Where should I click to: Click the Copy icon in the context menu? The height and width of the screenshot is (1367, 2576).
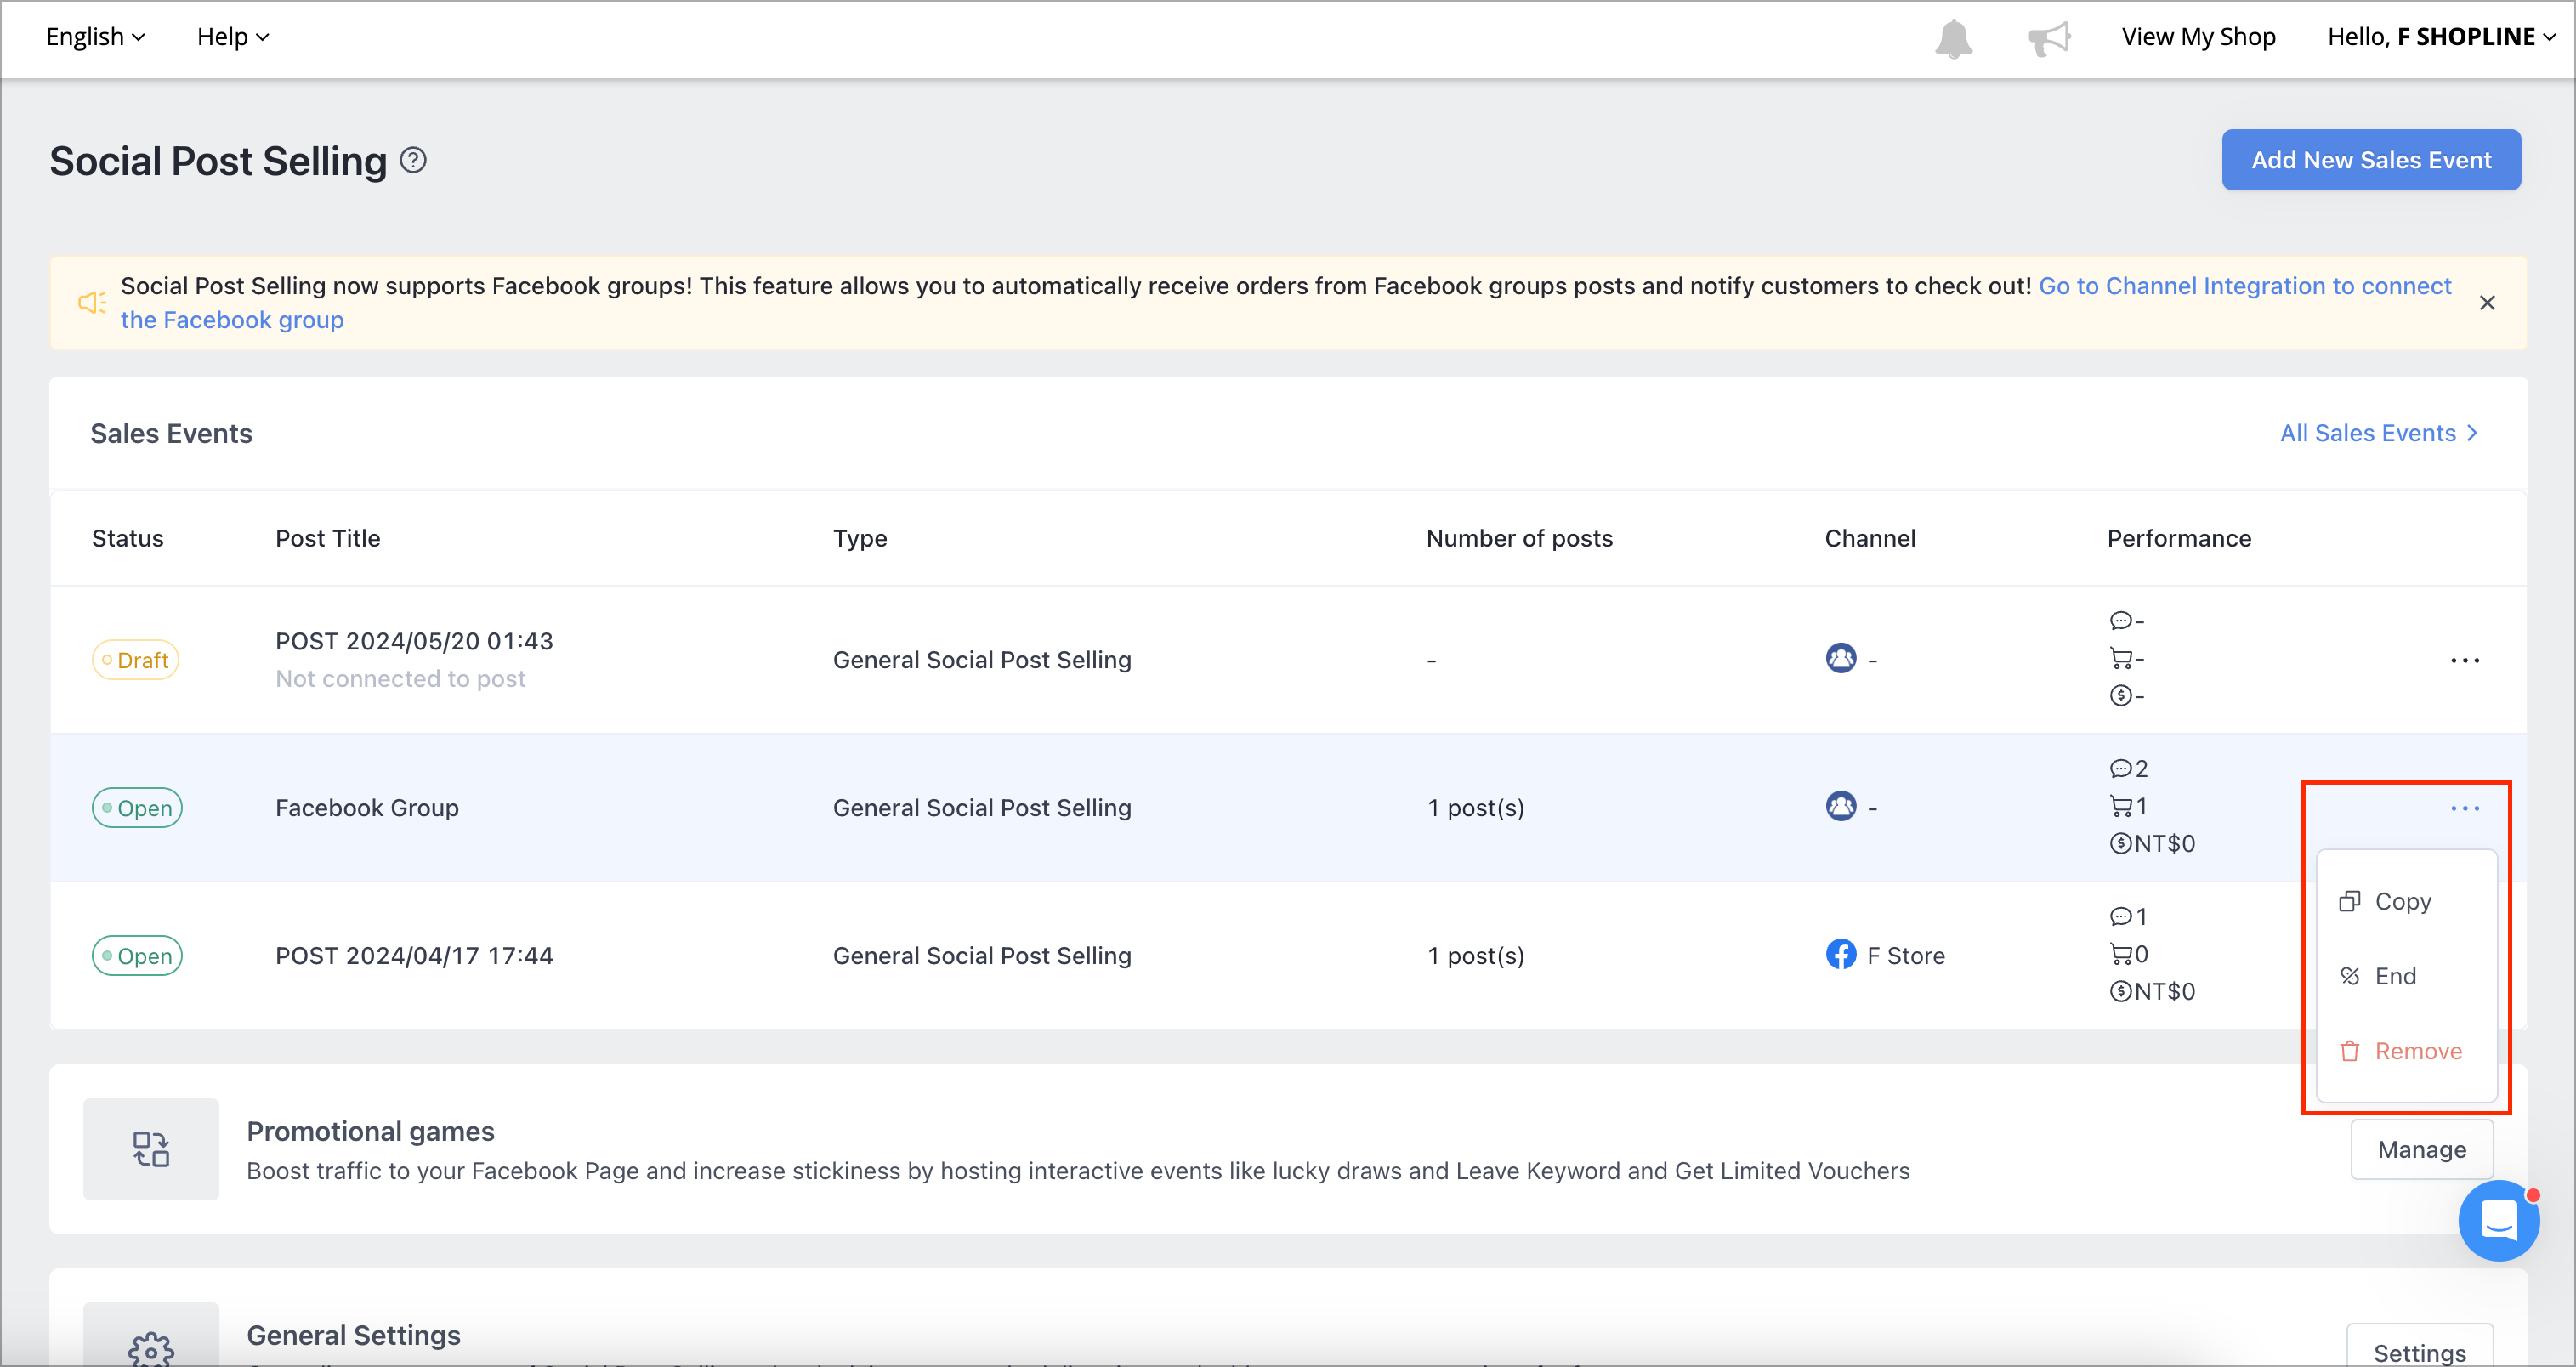click(2349, 902)
